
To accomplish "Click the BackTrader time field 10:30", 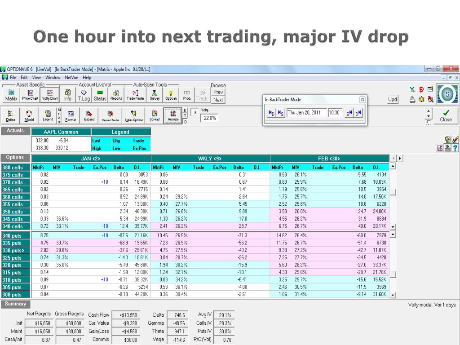I will [335, 113].
